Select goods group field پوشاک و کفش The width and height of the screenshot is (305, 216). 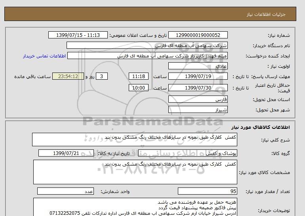188,153
